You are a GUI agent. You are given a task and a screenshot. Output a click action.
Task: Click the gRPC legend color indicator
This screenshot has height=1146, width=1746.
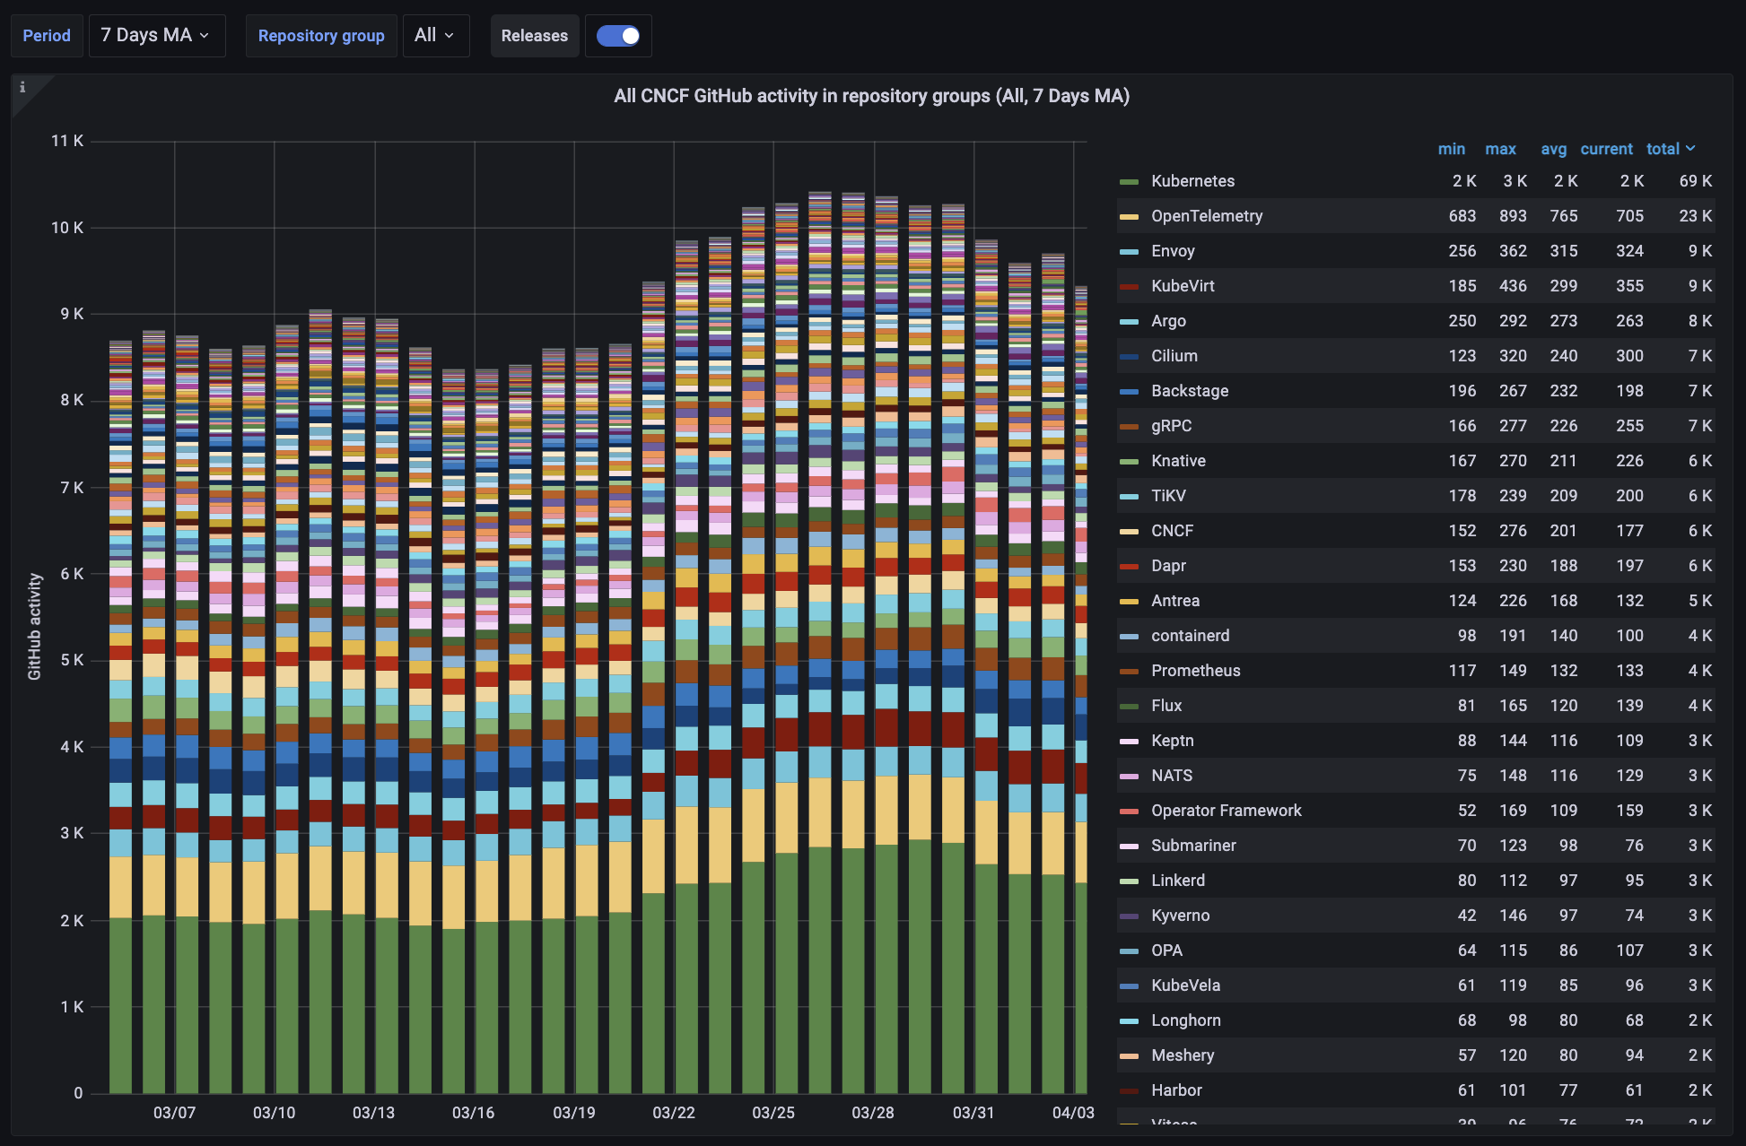[1129, 427]
